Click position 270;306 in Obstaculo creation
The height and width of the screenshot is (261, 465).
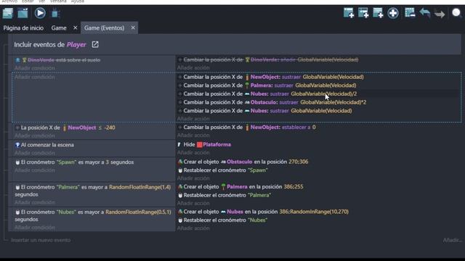tap(298, 162)
